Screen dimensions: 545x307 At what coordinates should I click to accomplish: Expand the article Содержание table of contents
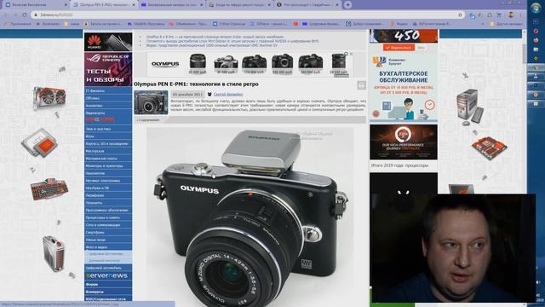[x=148, y=119]
